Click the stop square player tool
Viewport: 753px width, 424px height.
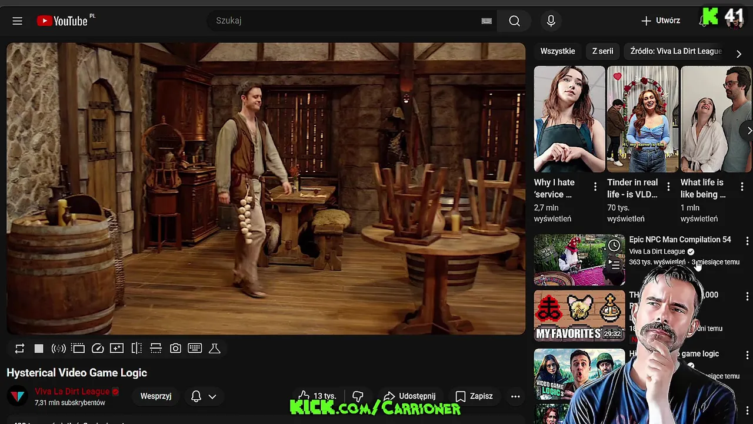39,349
